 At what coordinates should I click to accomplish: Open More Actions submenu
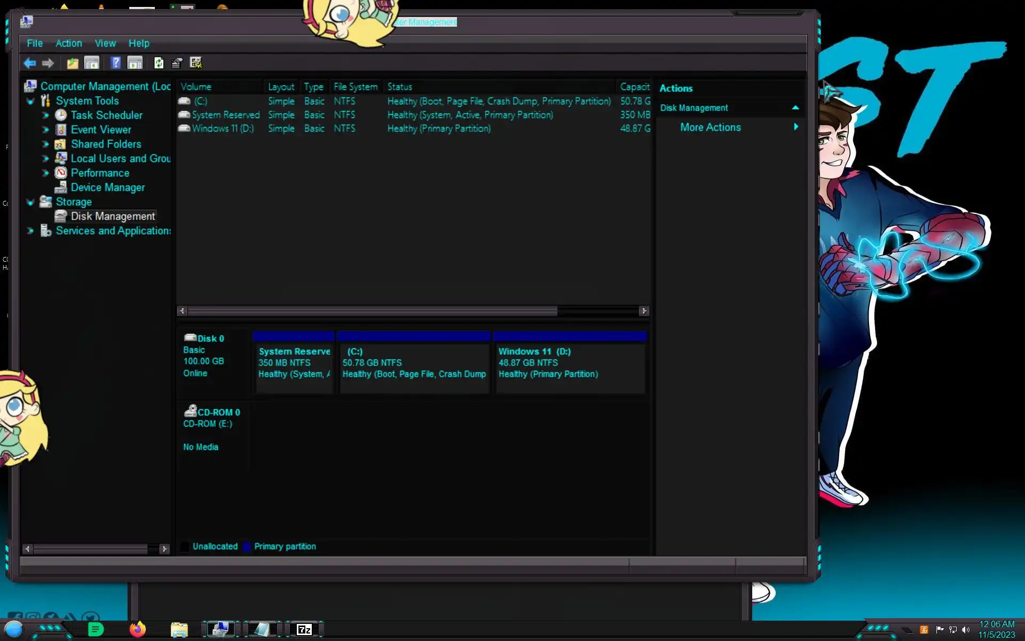click(x=711, y=127)
